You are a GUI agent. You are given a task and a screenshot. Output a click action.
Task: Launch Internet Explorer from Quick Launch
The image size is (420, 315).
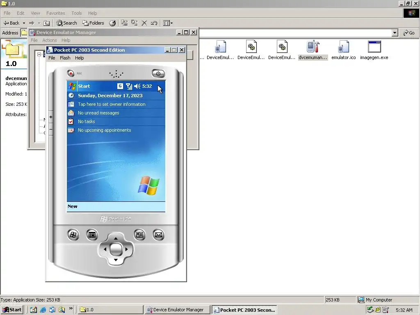[x=43, y=310]
